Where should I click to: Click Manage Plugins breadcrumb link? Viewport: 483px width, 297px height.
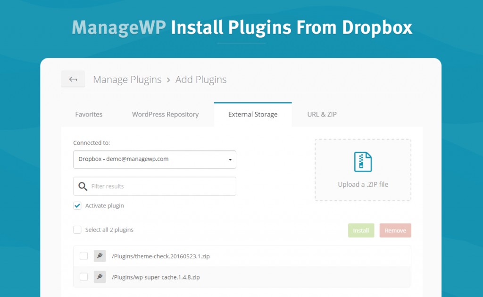coord(127,80)
